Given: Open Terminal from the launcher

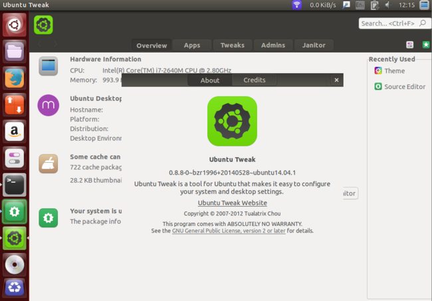Looking at the screenshot, I should click(x=15, y=185).
